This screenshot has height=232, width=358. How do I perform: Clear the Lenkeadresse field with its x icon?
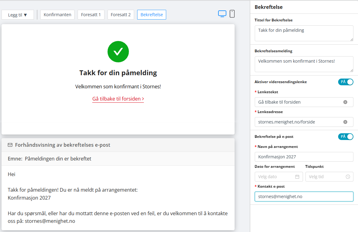click(345, 122)
